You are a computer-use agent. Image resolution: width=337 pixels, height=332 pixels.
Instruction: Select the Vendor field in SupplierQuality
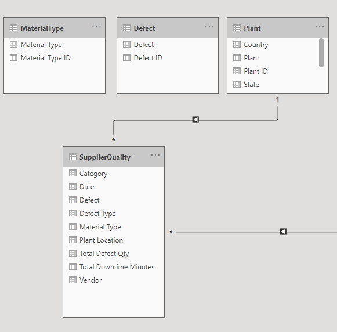tap(114, 280)
